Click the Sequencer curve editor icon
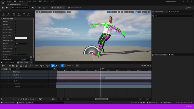This screenshot has height=109, width=194. pyautogui.click(x=77, y=66)
